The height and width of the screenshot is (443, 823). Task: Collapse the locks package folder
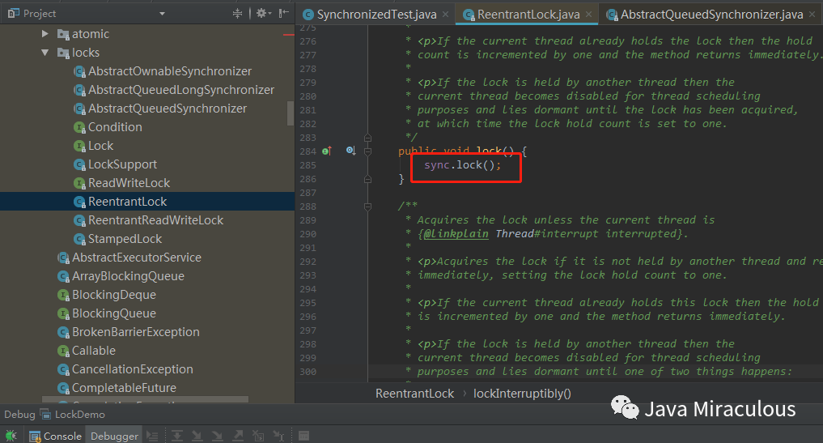45,53
